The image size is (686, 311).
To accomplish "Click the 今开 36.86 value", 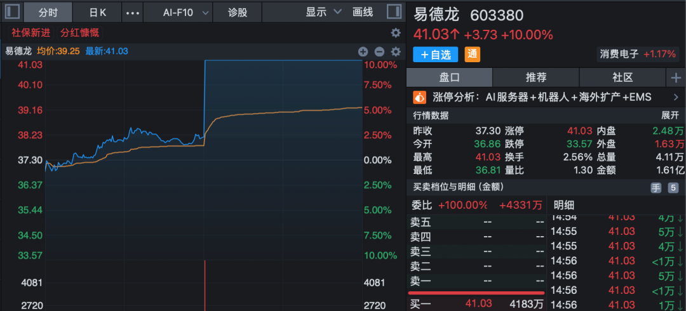I will click(488, 144).
